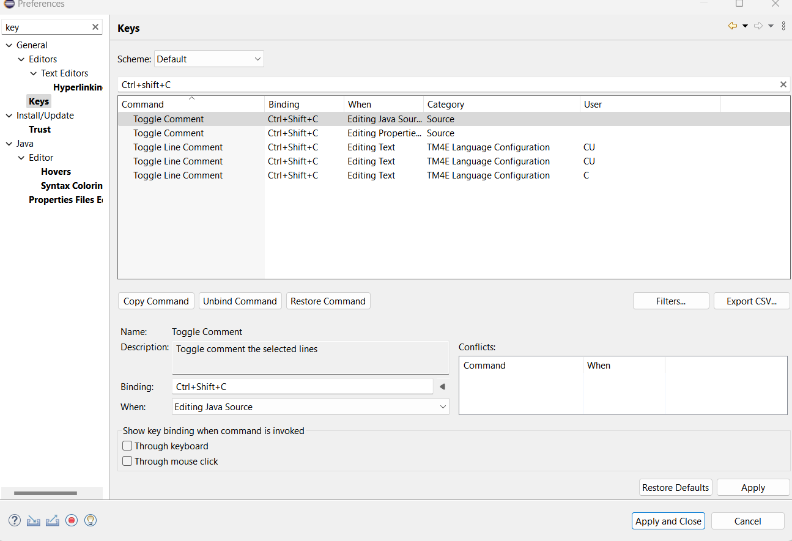
Task: Select the Toggle Line Comment row with user C
Action: 178,175
